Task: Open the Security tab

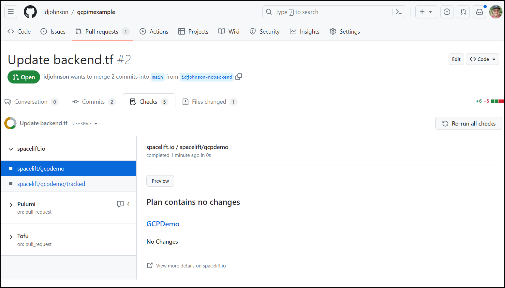Action: pos(265,32)
